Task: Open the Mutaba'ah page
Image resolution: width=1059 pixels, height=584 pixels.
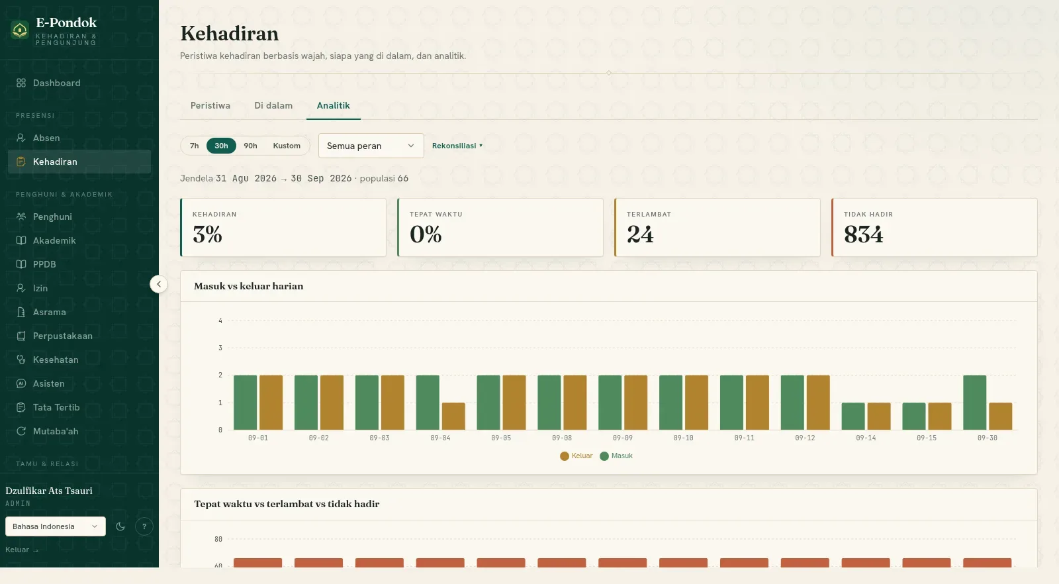Action: pos(79,431)
